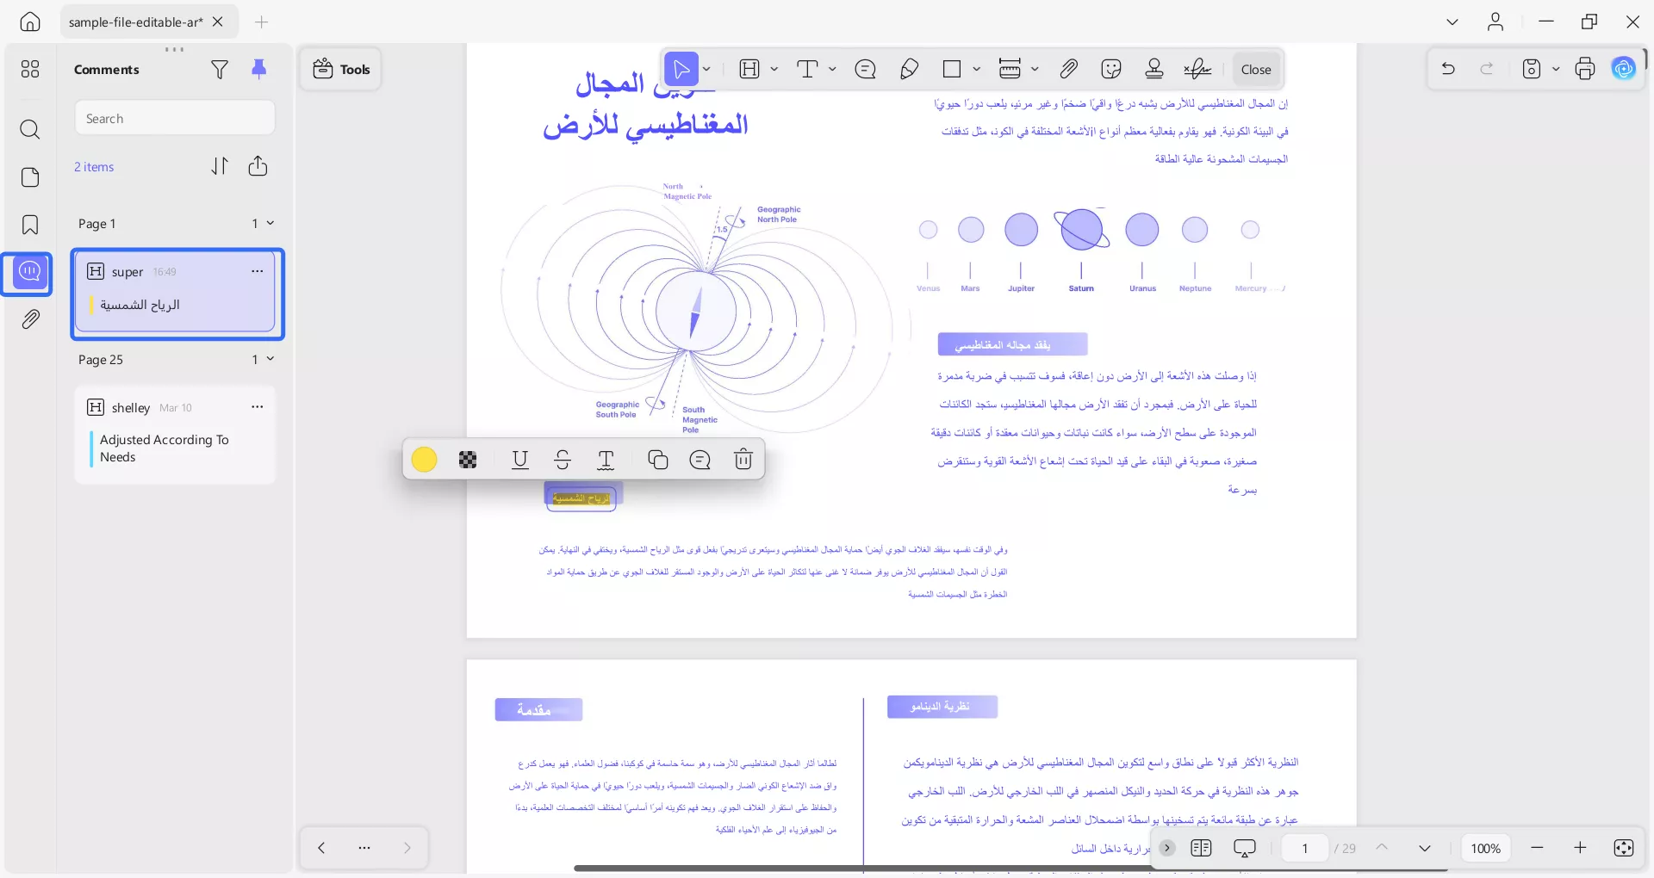Pin the Comments panel
The image size is (1654, 878).
click(x=260, y=70)
